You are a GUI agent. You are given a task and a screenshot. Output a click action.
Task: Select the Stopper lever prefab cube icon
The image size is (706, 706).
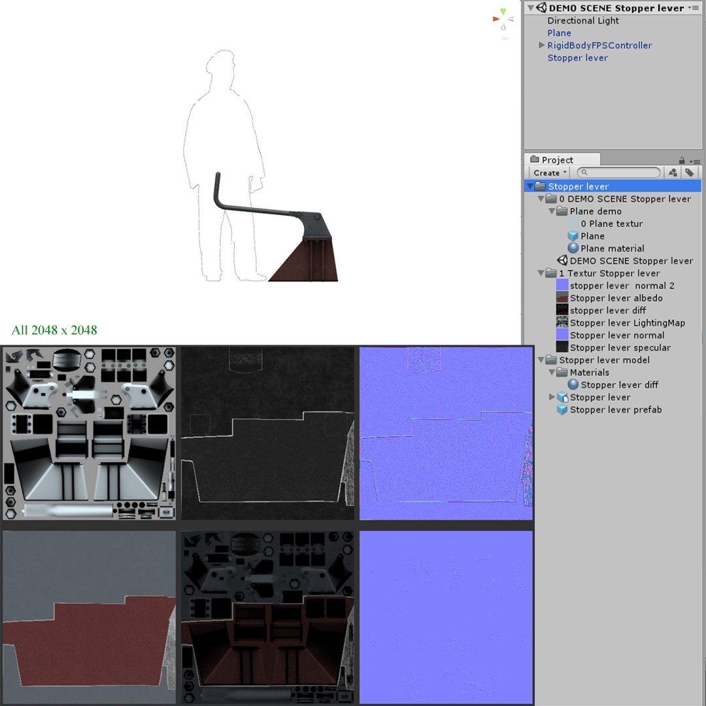pyautogui.click(x=562, y=410)
